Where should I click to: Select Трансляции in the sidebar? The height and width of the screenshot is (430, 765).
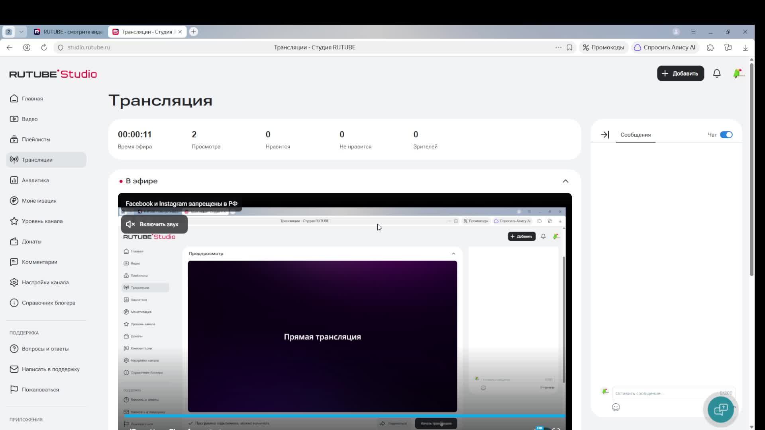[46, 160]
